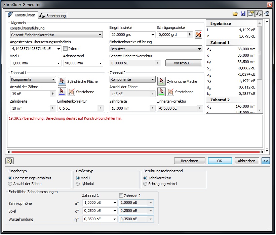Click the Abbrechen button
Viewport: 276px width, 235px height.
click(247, 161)
